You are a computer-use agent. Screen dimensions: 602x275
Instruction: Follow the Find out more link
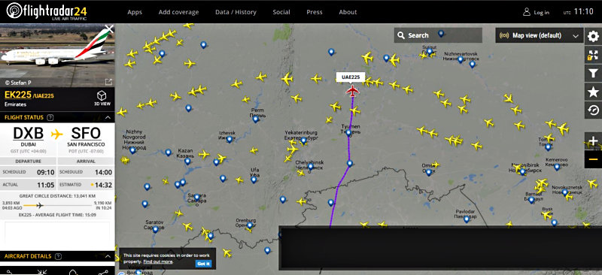158,261
